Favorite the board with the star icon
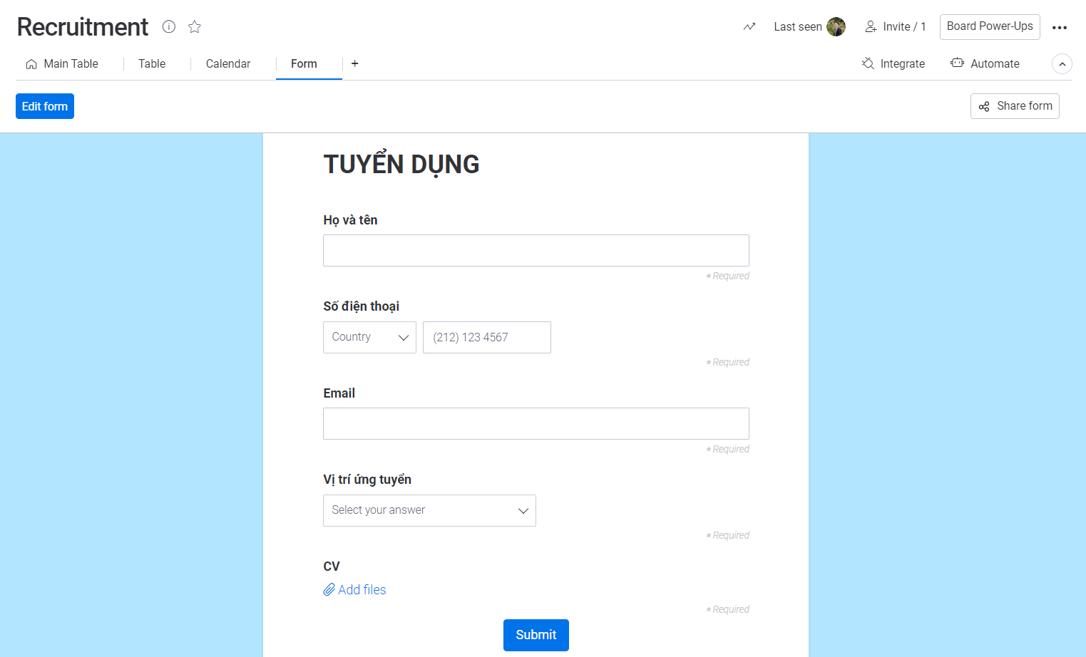The image size is (1086, 657). click(x=193, y=26)
